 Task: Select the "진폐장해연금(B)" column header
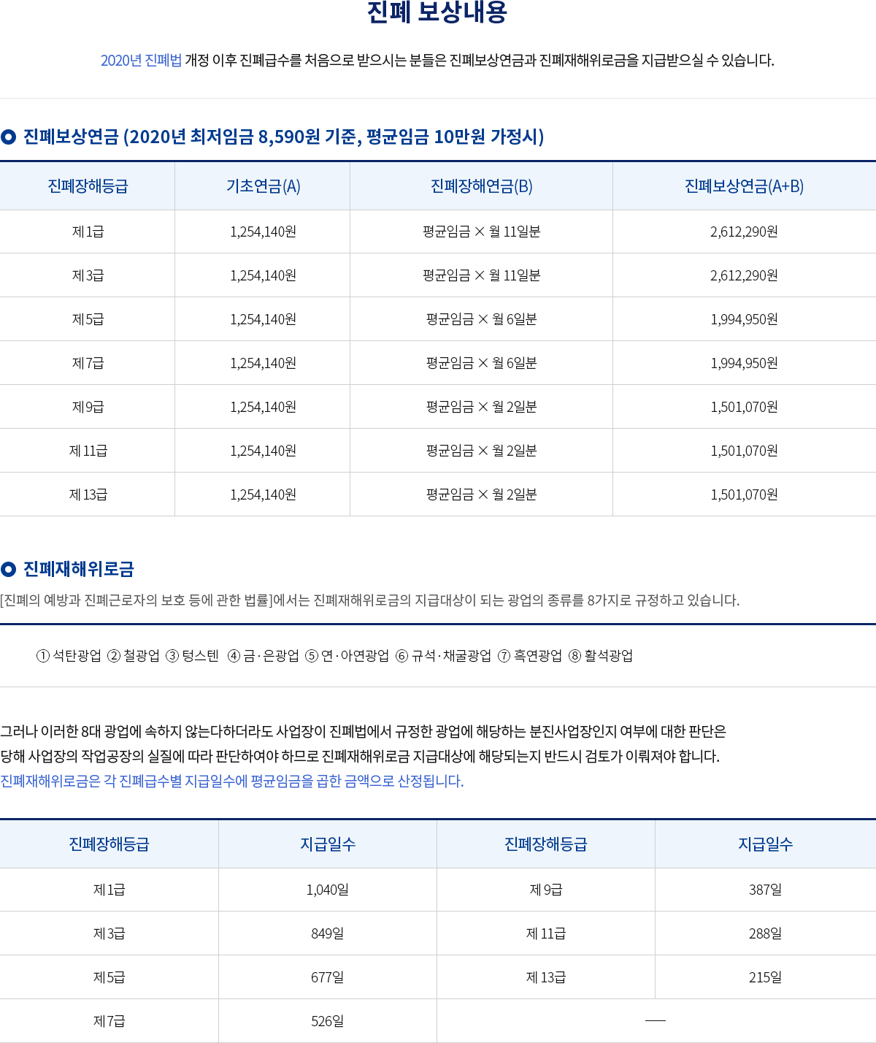(482, 186)
